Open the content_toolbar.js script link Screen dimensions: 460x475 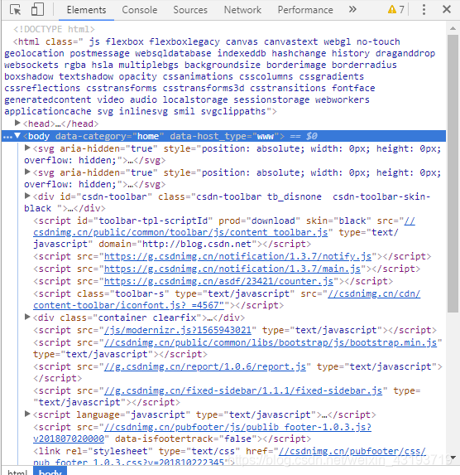180,232
